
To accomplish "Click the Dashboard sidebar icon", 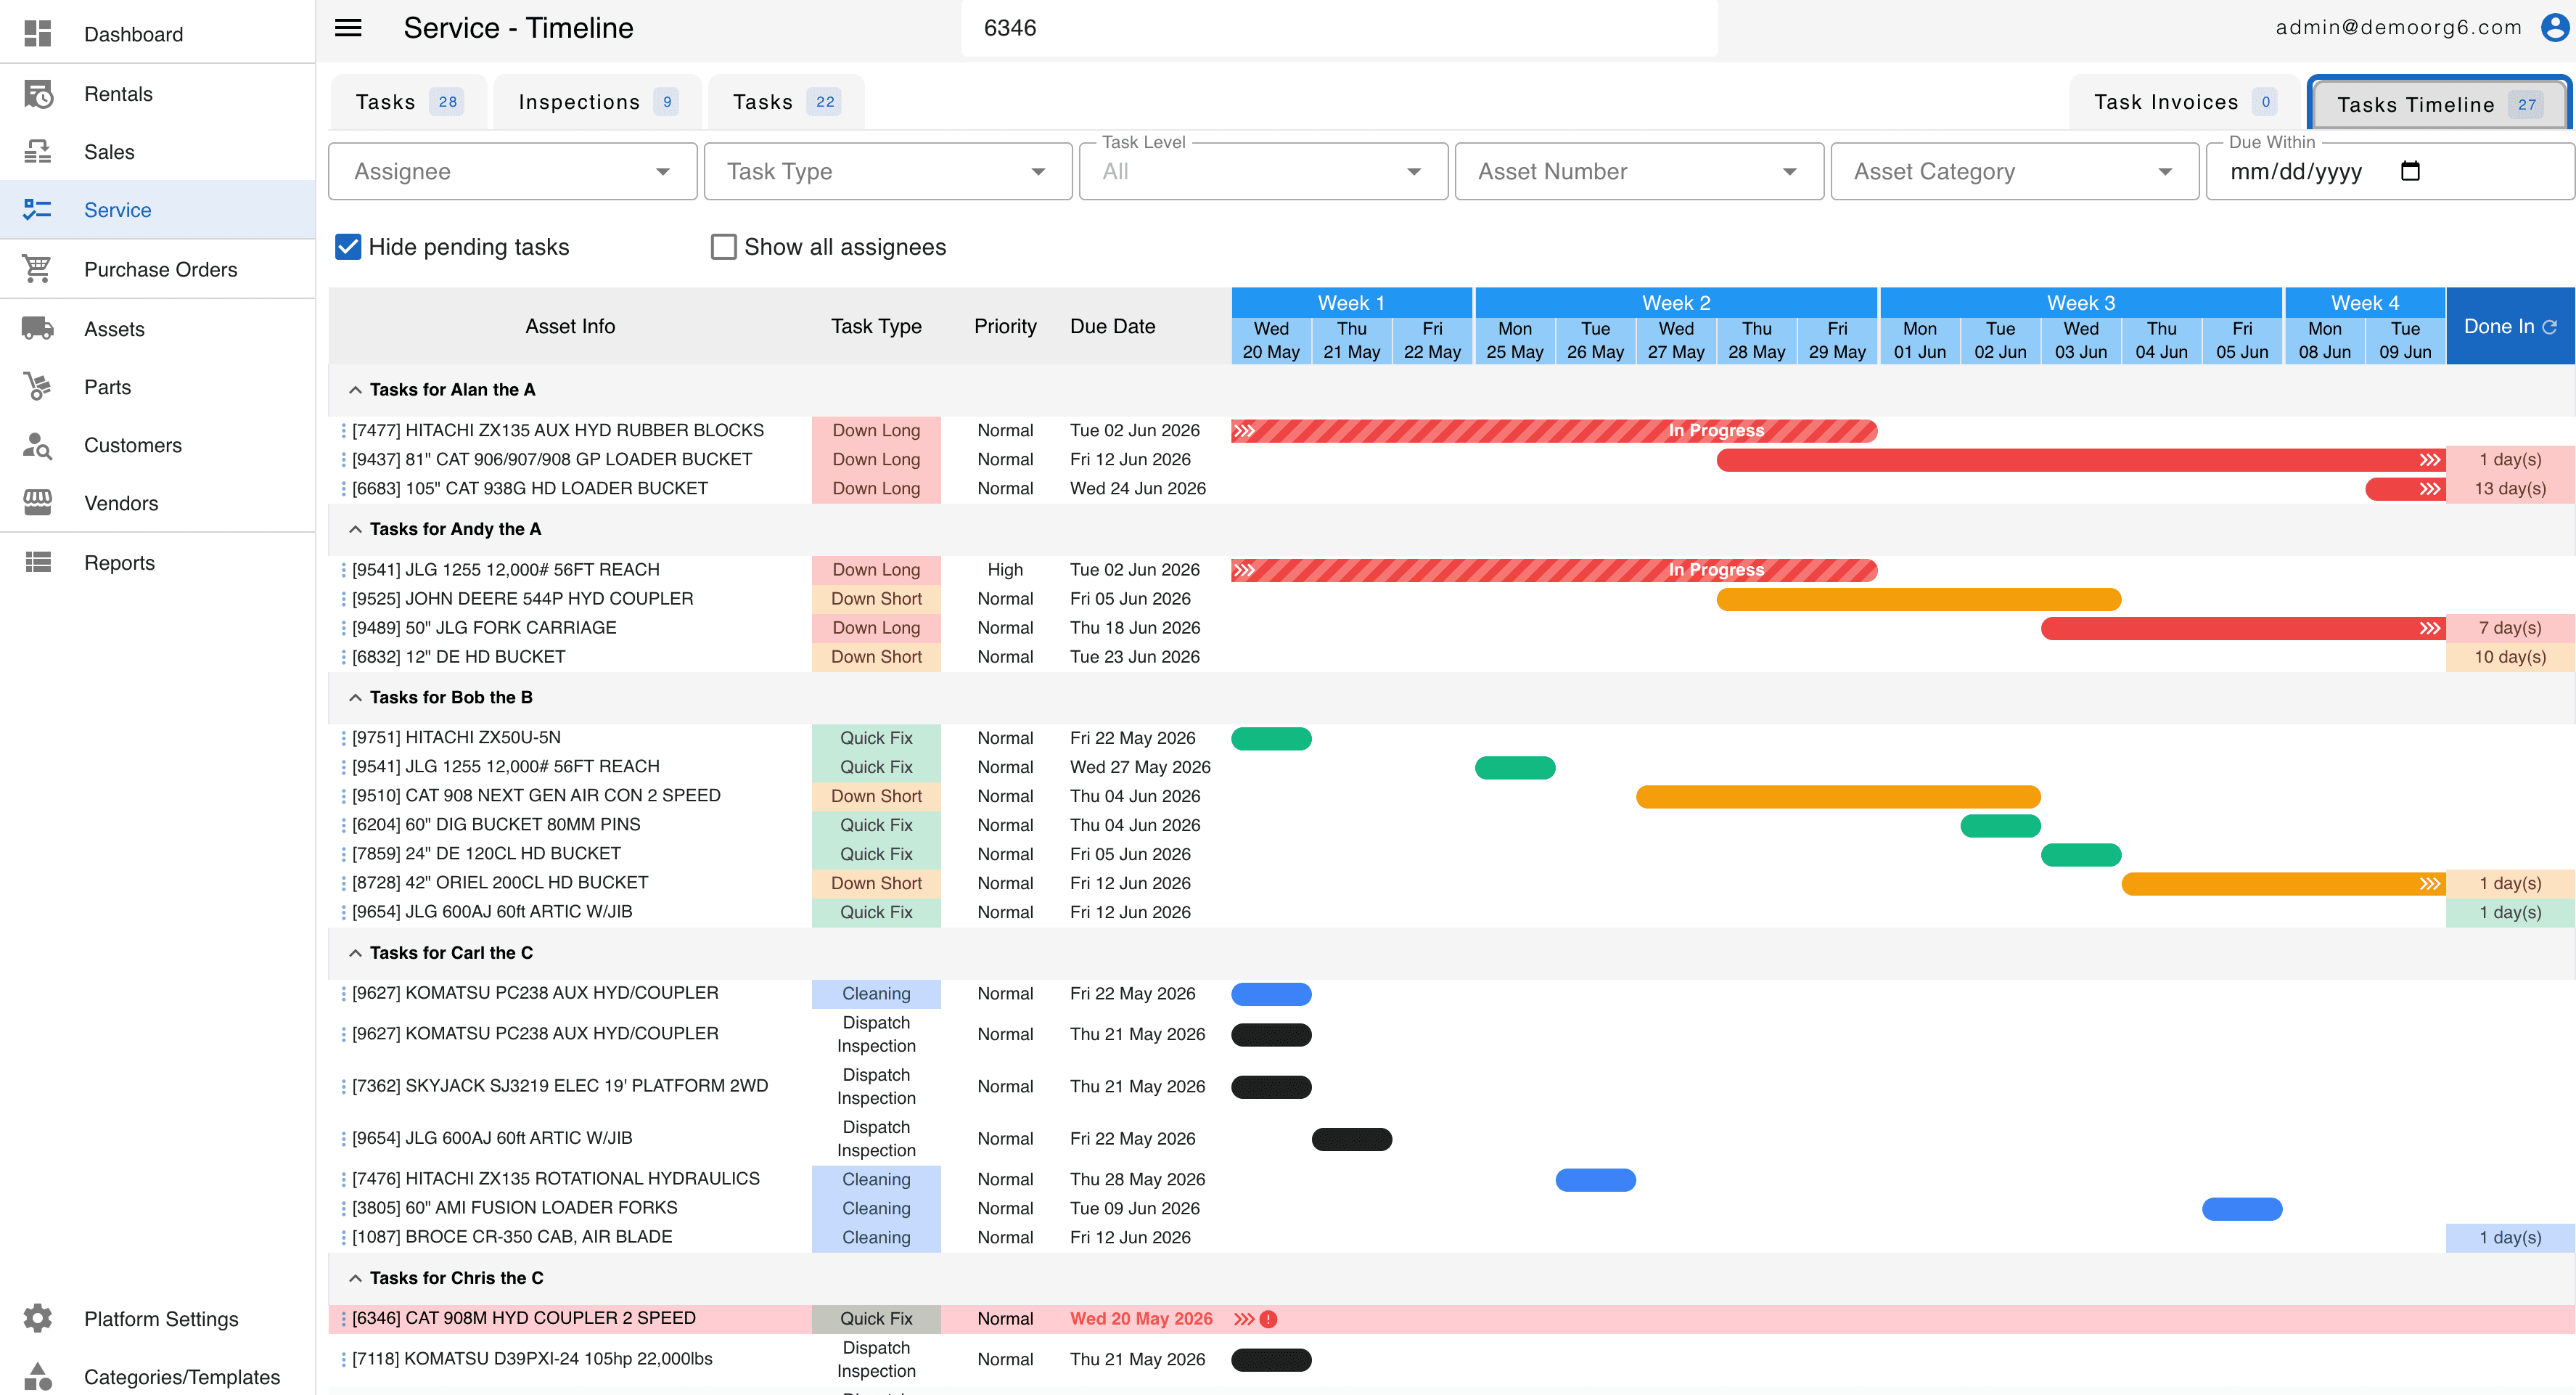I will click(x=38, y=34).
